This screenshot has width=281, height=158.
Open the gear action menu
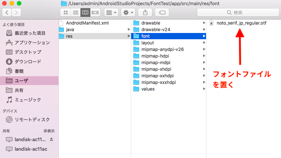pos(128,12)
